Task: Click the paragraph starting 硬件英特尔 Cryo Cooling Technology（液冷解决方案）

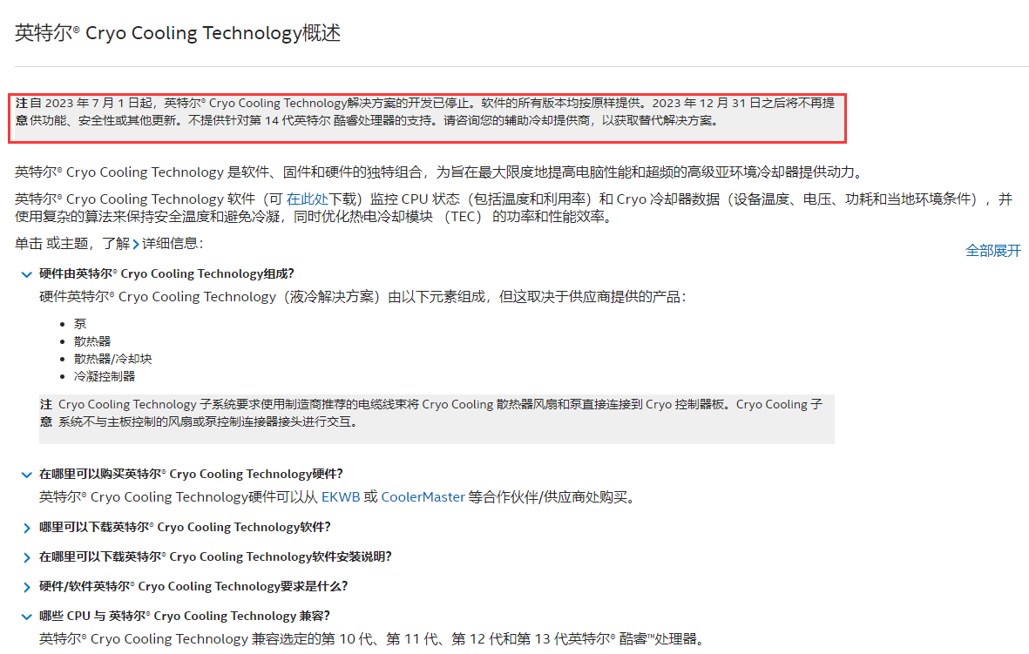Action: pyautogui.click(x=363, y=296)
